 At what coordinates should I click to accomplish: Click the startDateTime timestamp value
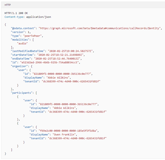pyautogui.click(x=62, y=55)
